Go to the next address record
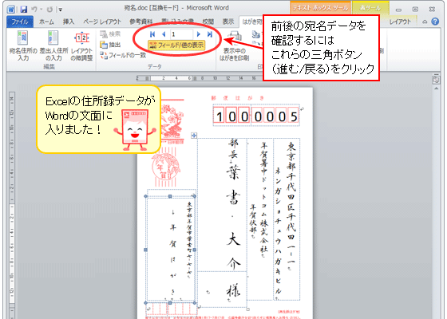 [x=199, y=34]
